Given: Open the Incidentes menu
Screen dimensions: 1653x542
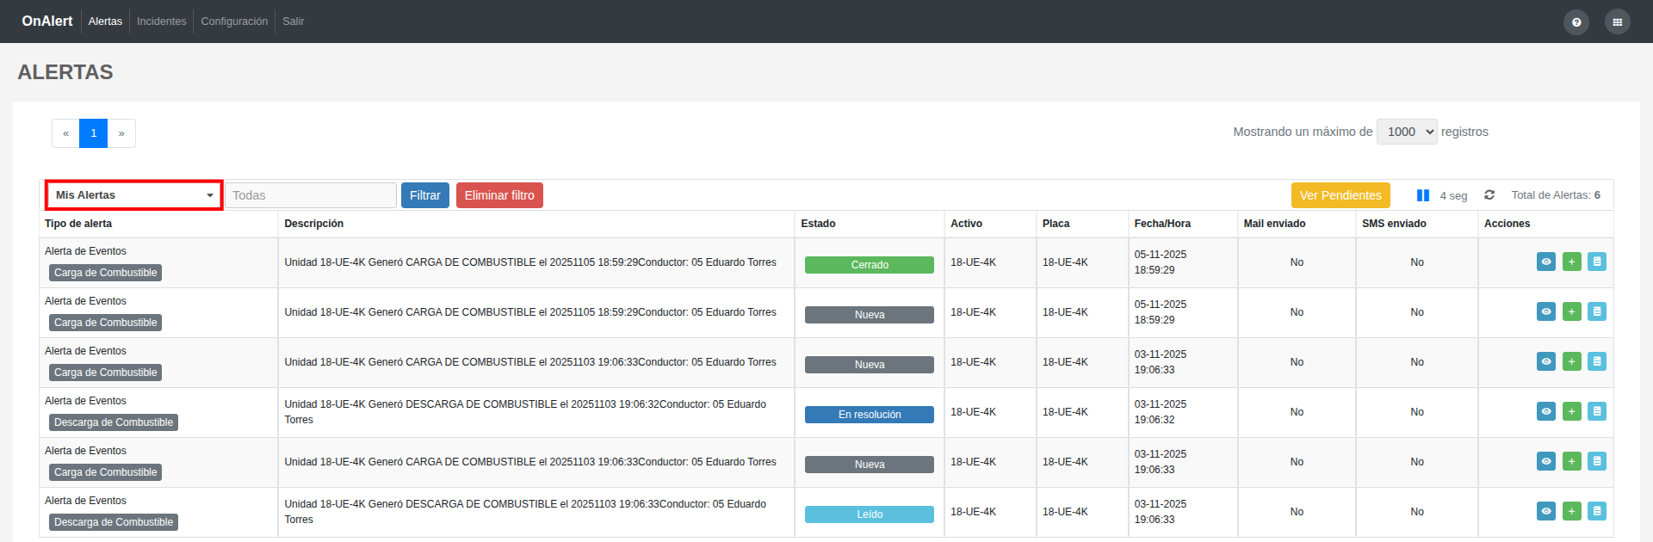Looking at the screenshot, I should pyautogui.click(x=161, y=22).
